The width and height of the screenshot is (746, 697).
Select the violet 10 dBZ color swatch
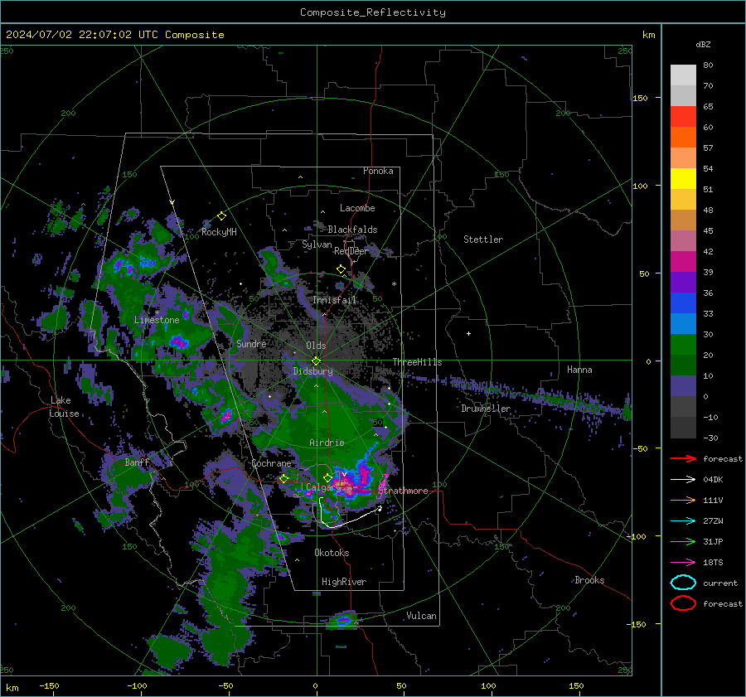683,385
